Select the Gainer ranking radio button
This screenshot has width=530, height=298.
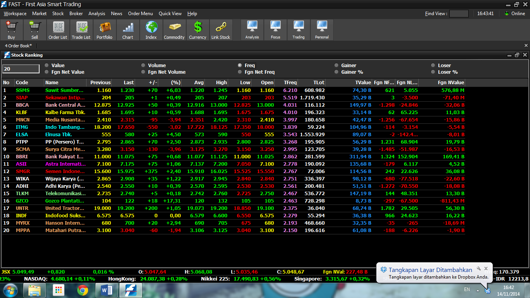click(x=336, y=65)
